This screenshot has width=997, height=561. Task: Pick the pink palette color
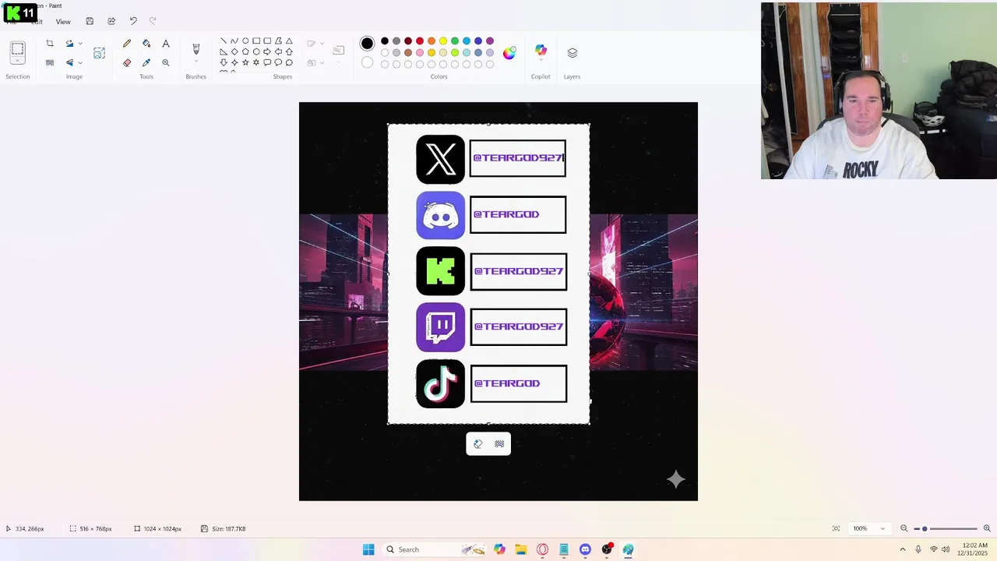(x=420, y=53)
